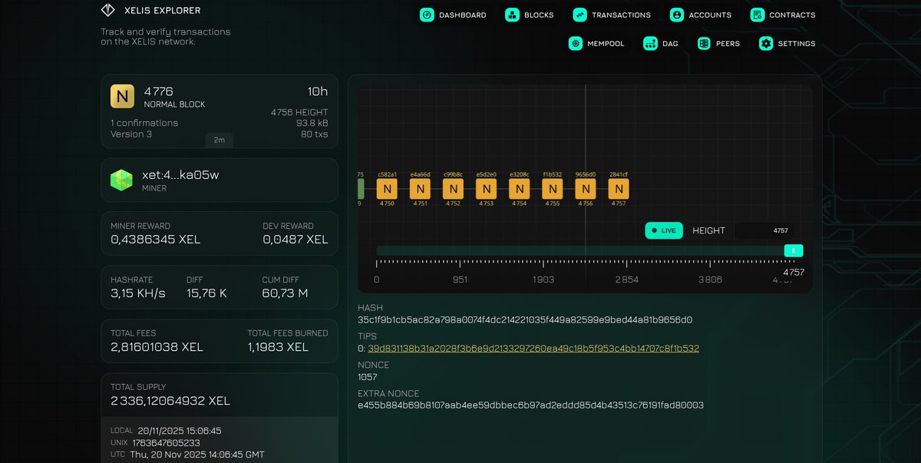Open the Dashboard page

point(462,15)
